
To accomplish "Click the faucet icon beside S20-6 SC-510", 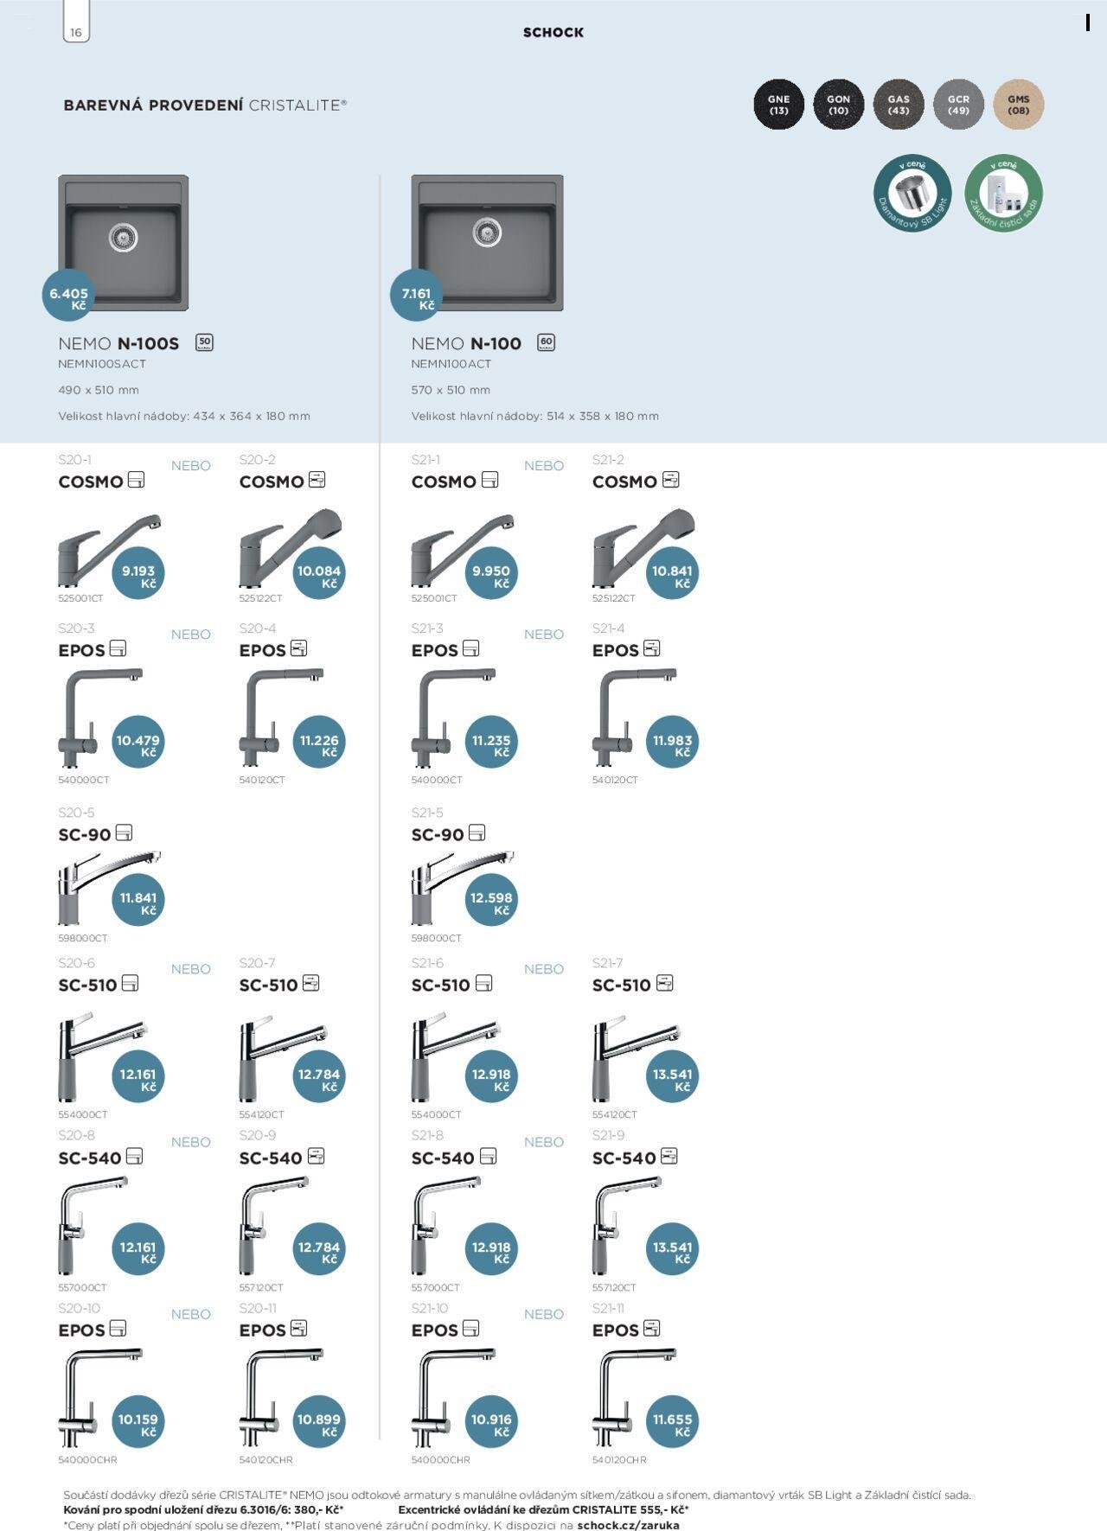I will pyautogui.click(x=130, y=983).
